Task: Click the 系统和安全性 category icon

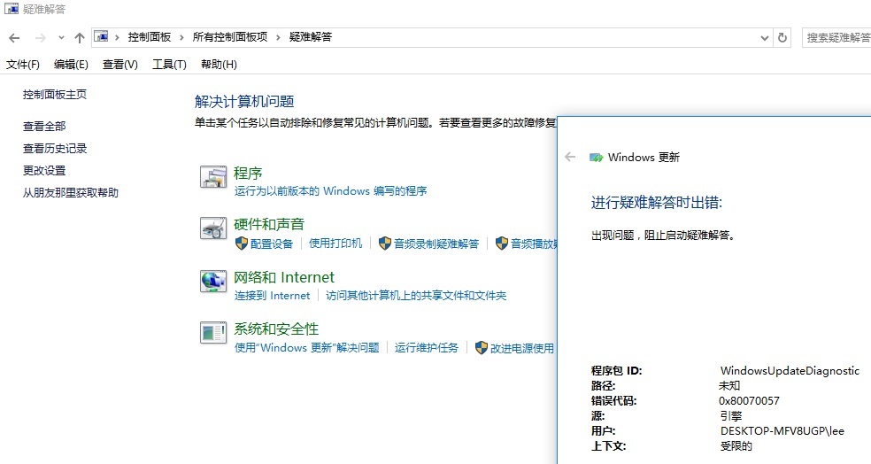Action: (213, 333)
